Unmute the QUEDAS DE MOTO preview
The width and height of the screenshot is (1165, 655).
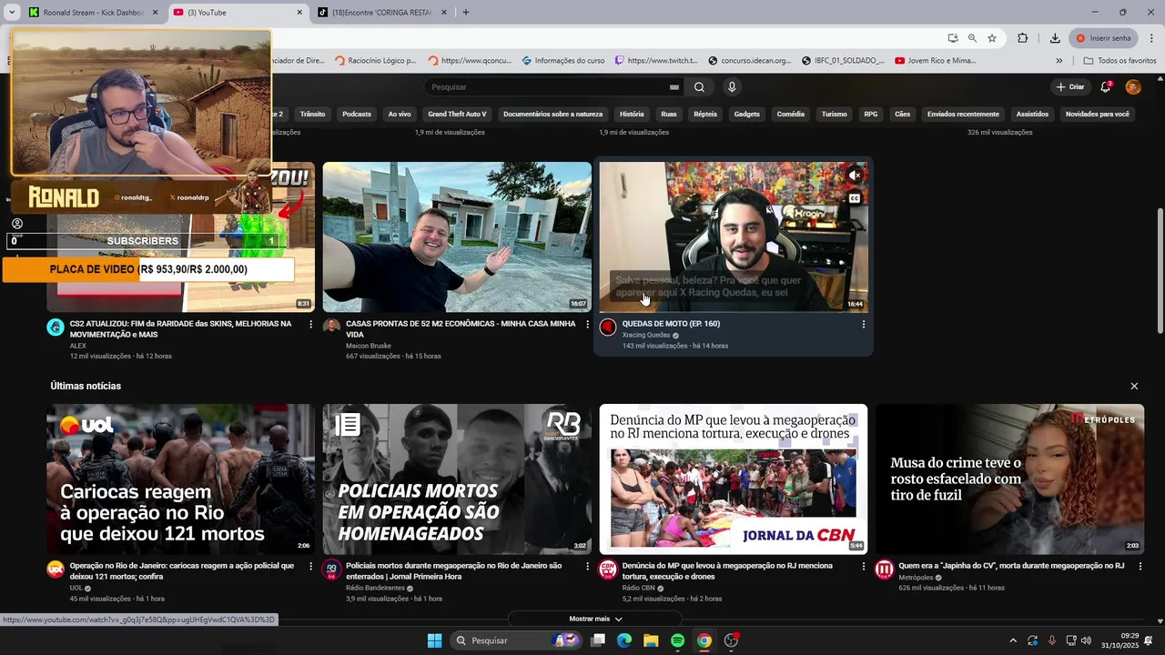tap(854, 175)
